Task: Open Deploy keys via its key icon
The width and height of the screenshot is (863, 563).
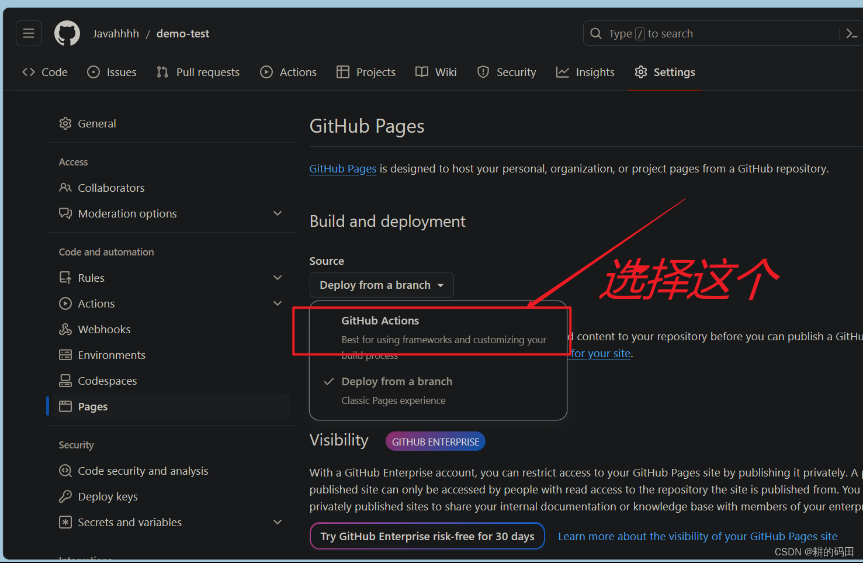Action: pyautogui.click(x=65, y=496)
